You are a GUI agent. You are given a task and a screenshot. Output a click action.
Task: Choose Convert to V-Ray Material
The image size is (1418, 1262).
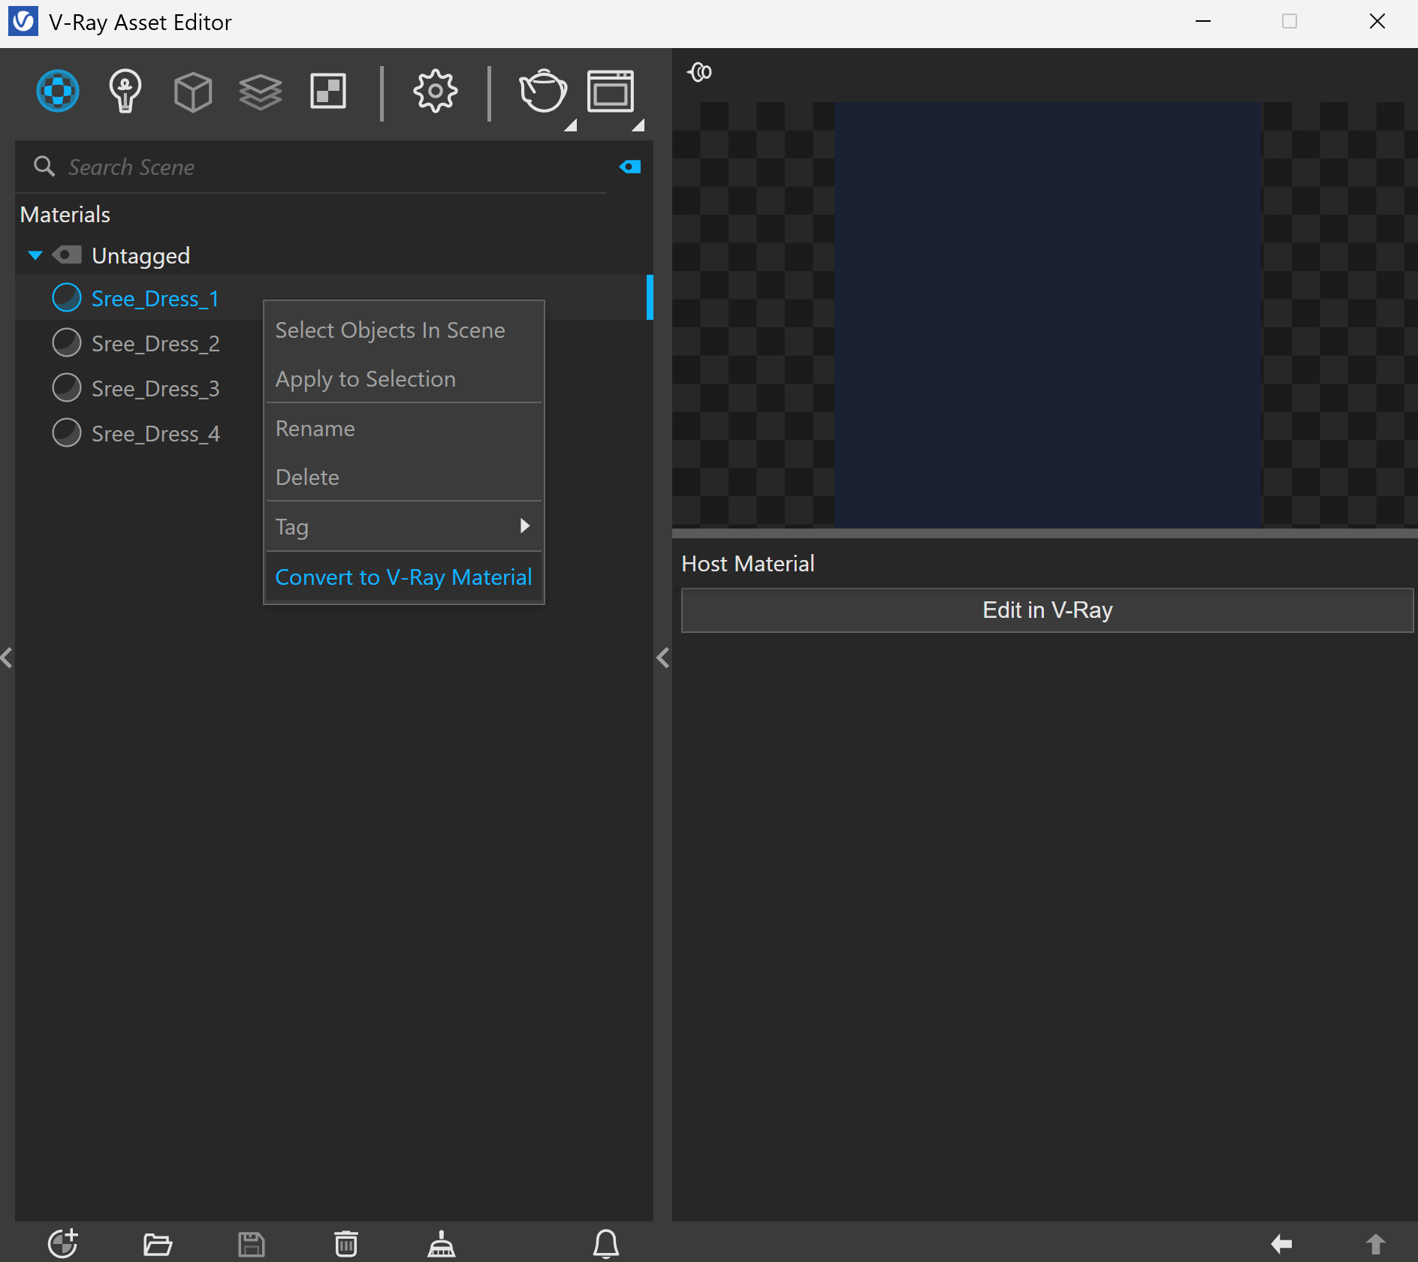(x=404, y=577)
